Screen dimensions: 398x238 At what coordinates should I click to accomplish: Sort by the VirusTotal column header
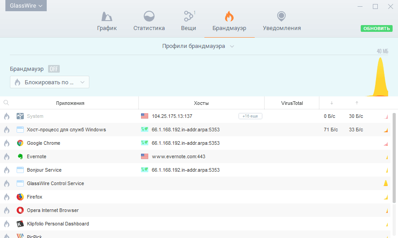[x=292, y=103]
